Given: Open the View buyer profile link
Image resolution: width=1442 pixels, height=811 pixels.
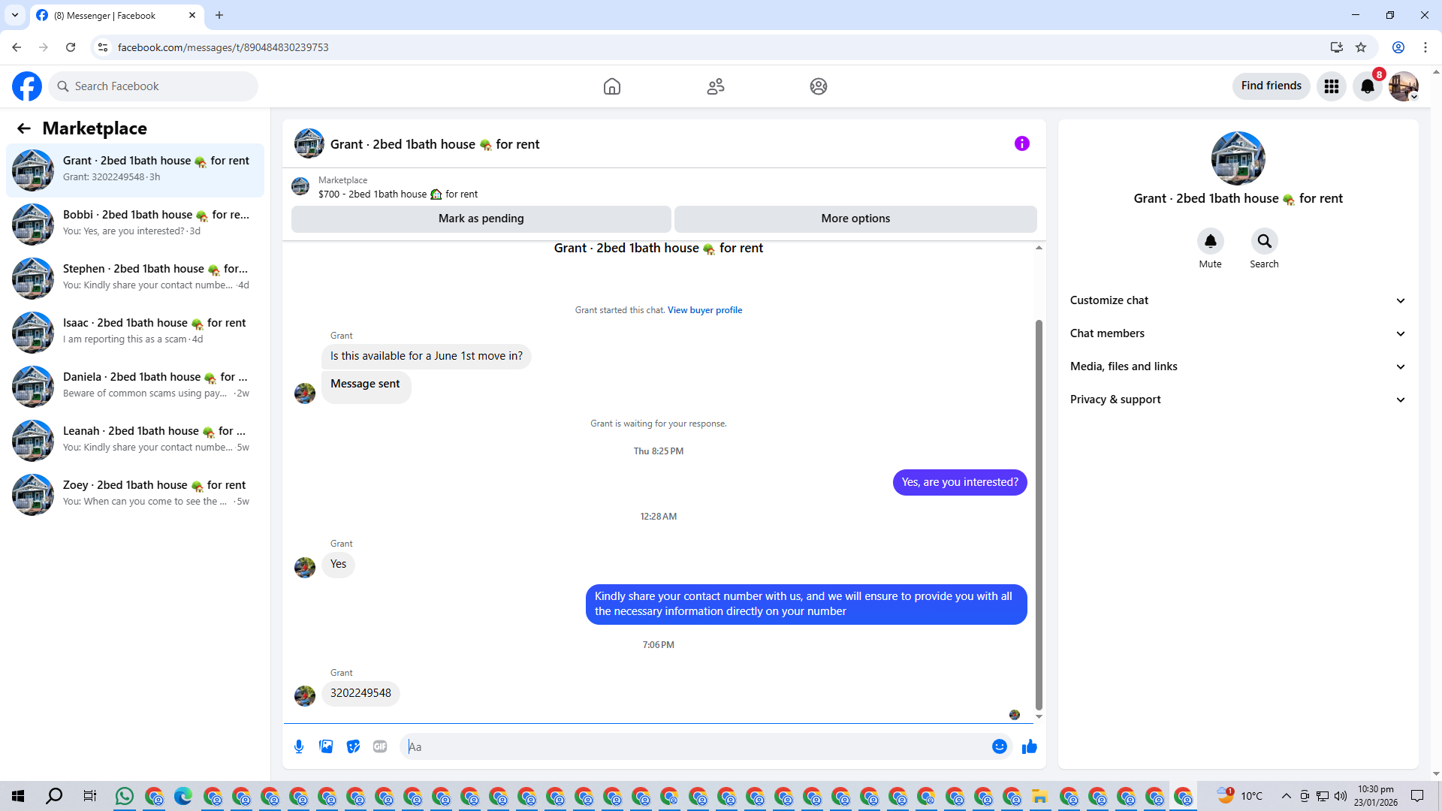Looking at the screenshot, I should pos(704,310).
